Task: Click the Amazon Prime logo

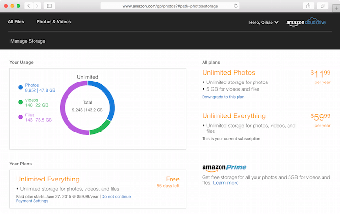Action: pyautogui.click(x=224, y=167)
